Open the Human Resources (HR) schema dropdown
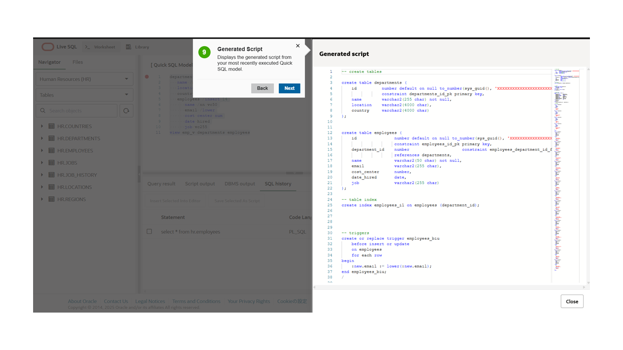Screen dimensions: 623x350 [84, 79]
